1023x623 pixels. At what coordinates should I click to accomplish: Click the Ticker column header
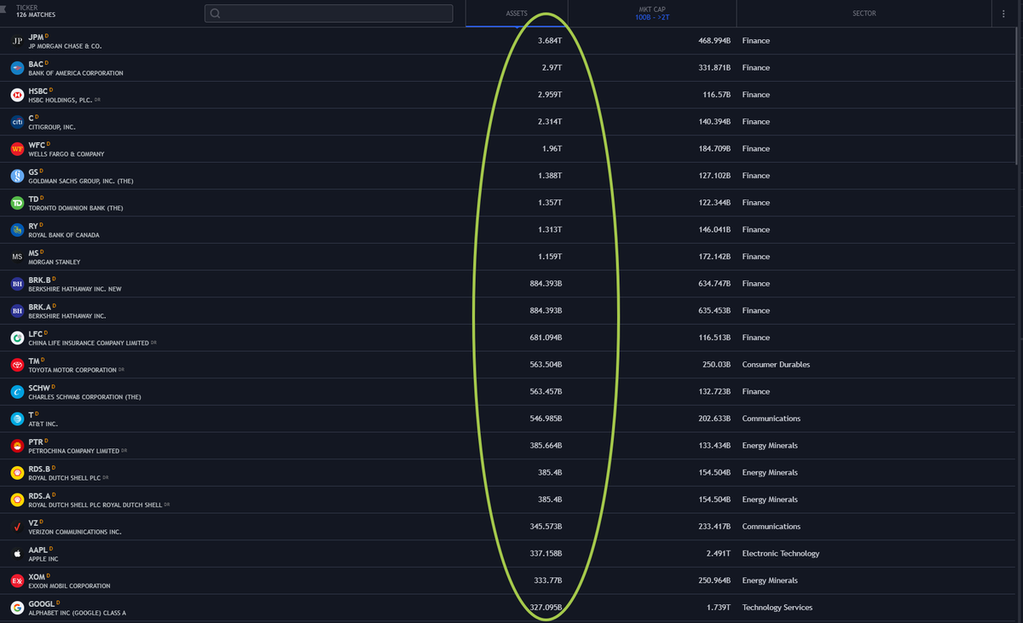click(x=26, y=8)
